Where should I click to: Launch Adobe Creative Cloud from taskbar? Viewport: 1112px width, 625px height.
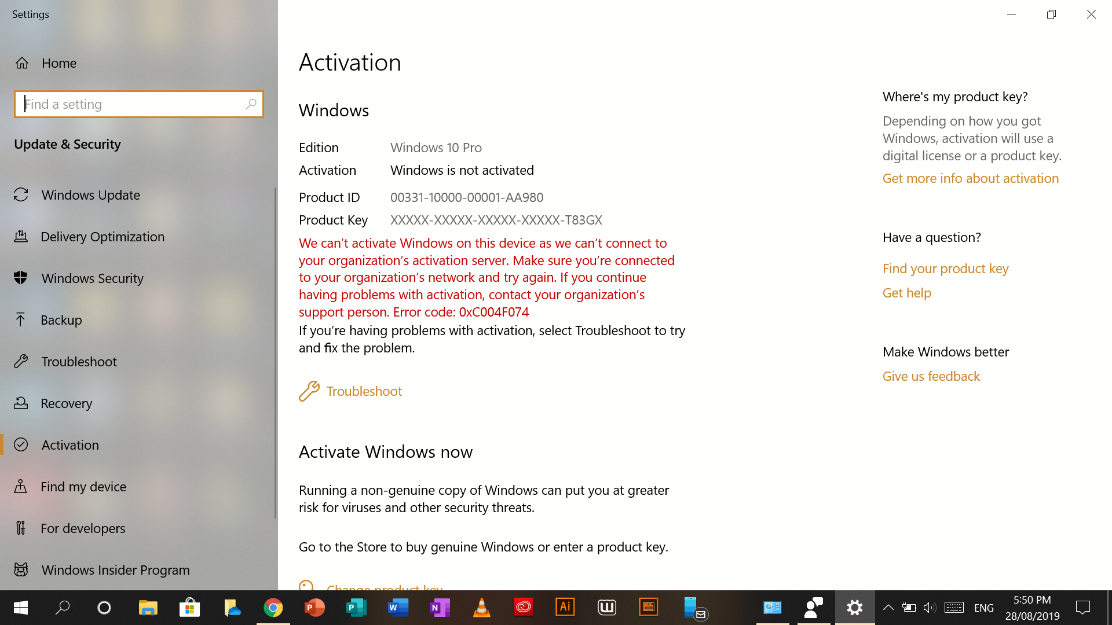[524, 608]
